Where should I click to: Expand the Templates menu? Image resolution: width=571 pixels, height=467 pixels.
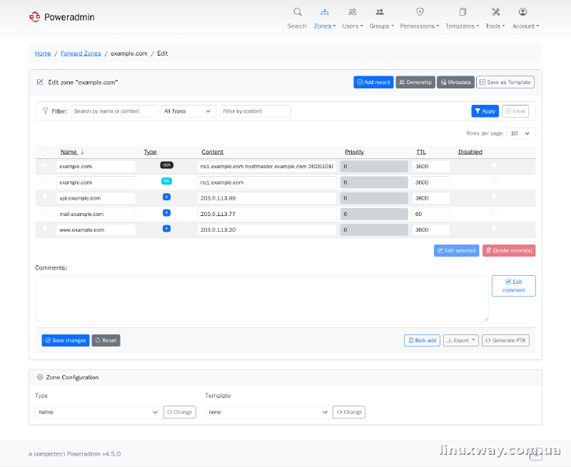coord(462,26)
